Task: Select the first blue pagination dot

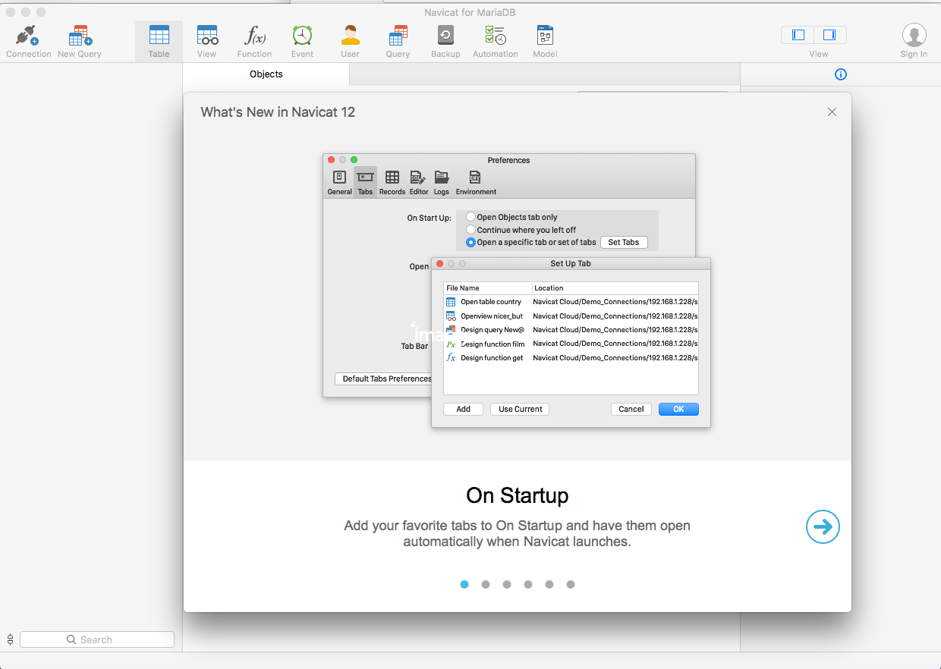Action: 464,584
